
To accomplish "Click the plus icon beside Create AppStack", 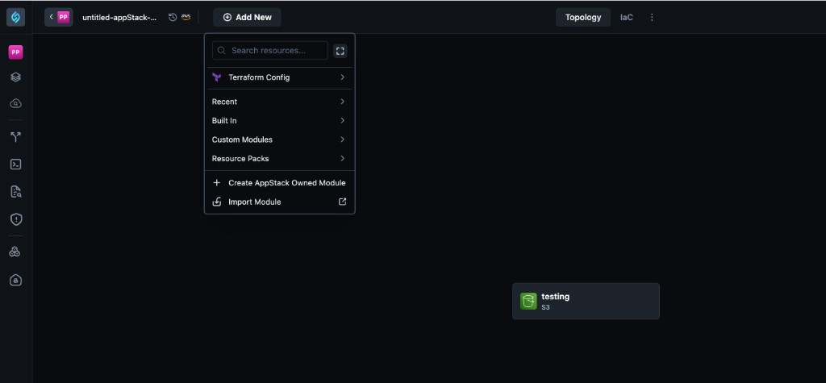I will click(x=216, y=183).
